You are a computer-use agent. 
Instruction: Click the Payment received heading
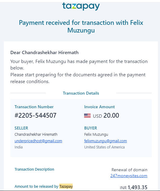pyautogui.click(x=81, y=26)
